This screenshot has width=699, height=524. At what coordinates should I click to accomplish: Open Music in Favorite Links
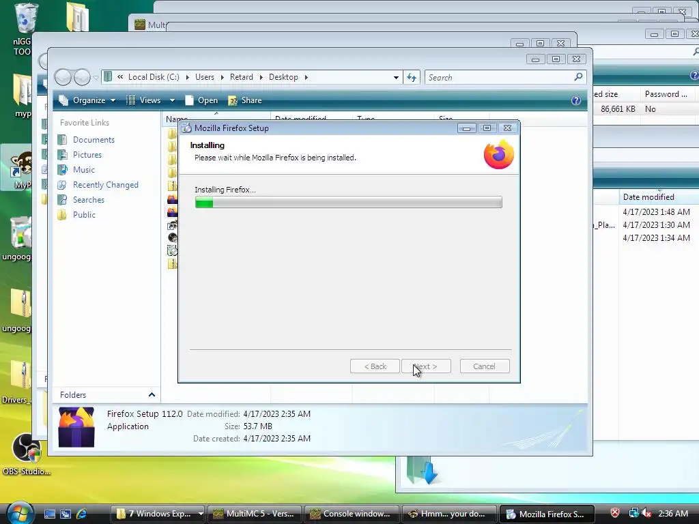(x=84, y=170)
